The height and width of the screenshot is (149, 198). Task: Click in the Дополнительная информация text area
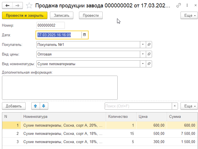pyautogui.click(x=60, y=87)
